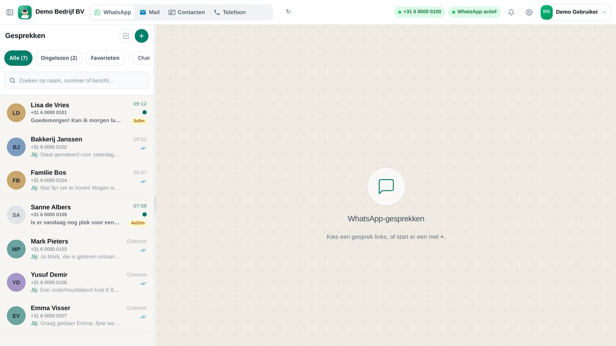Click the panel divider handle beside the list
Viewport: 616px width, 346px height.
click(x=155, y=205)
